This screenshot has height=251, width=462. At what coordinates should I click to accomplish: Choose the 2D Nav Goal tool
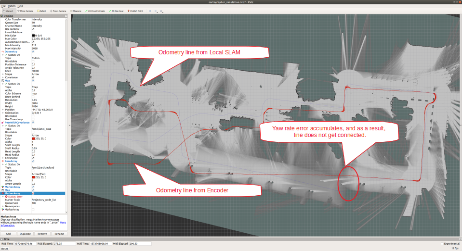[116, 11]
